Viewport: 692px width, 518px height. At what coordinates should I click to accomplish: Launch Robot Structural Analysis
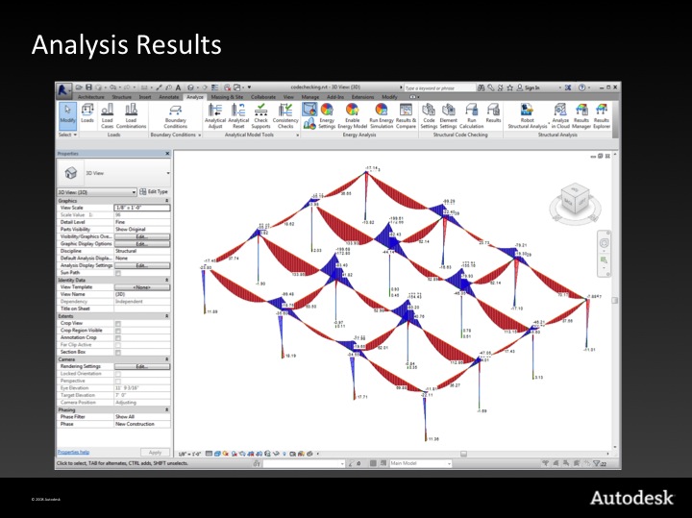(x=527, y=116)
